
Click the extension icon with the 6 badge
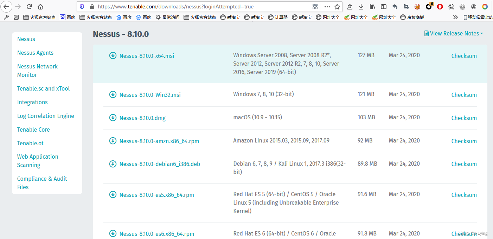(x=429, y=6)
